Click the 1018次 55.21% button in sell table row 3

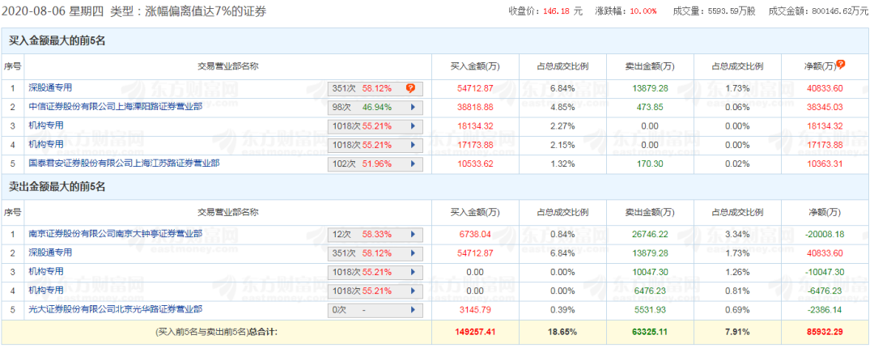375,272
